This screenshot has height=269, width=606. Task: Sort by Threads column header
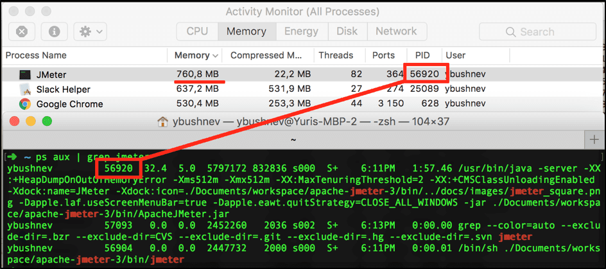click(336, 55)
